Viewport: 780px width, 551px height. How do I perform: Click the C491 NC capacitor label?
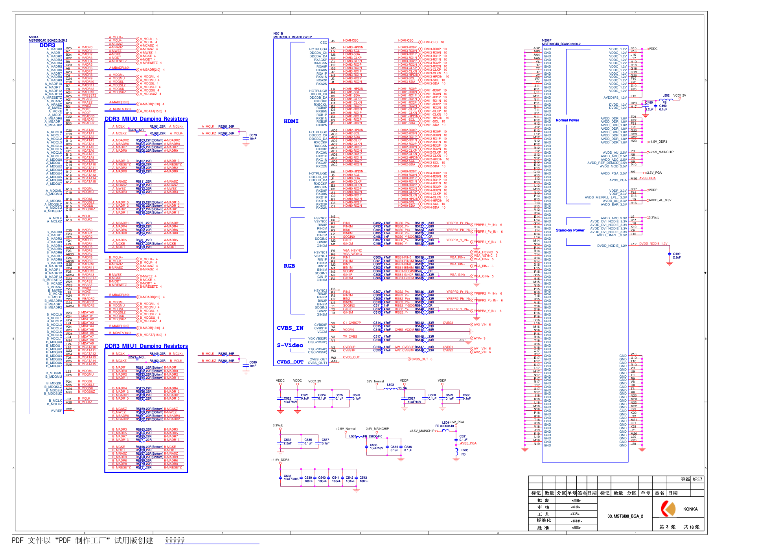pyautogui.click(x=136, y=130)
